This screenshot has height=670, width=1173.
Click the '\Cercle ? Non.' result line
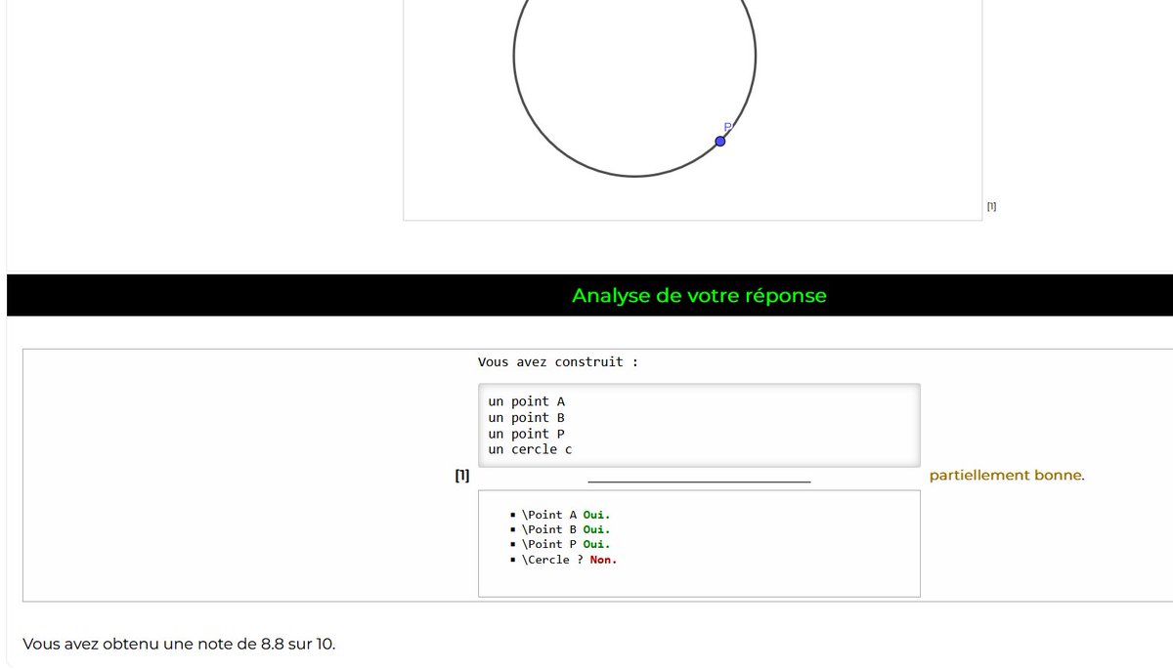(x=570, y=560)
